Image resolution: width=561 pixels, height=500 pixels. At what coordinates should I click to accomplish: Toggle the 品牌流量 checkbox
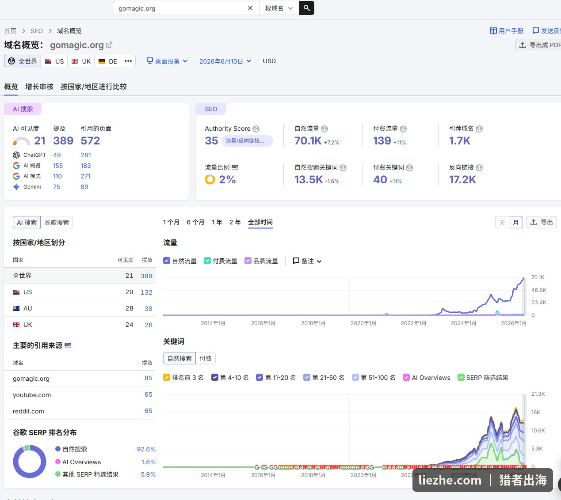(x=248, y=261)
